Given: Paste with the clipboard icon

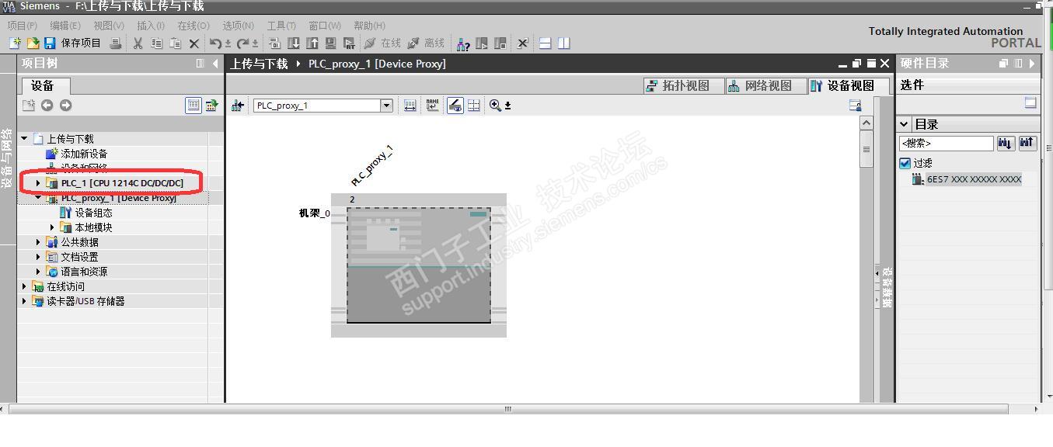Looking at the screenshot, I should [x=176, y=43].
